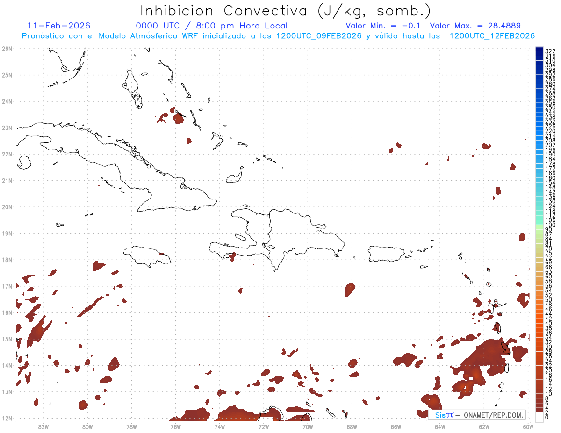Click the color bar value '0'
The width and height of the screenshot is (561, 433).
[x=547, y=417]
